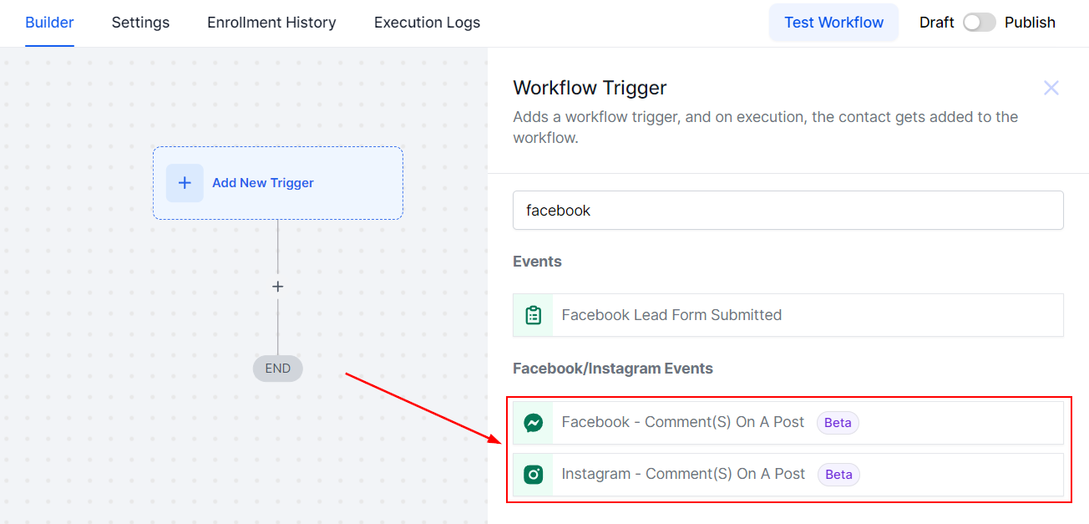Click the plus connector above the END node
1089x524 pixels.
click(278, 287)
